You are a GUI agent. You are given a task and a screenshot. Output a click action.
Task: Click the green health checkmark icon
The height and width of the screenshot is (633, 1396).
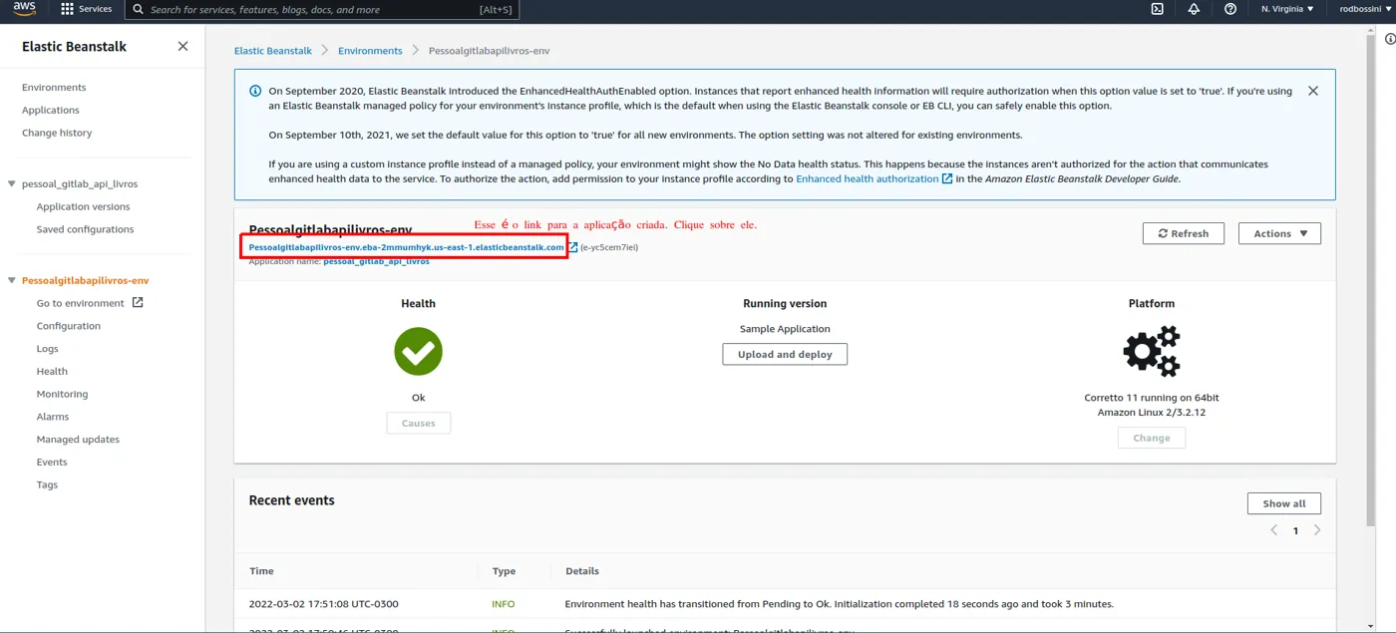coord(418,352)
